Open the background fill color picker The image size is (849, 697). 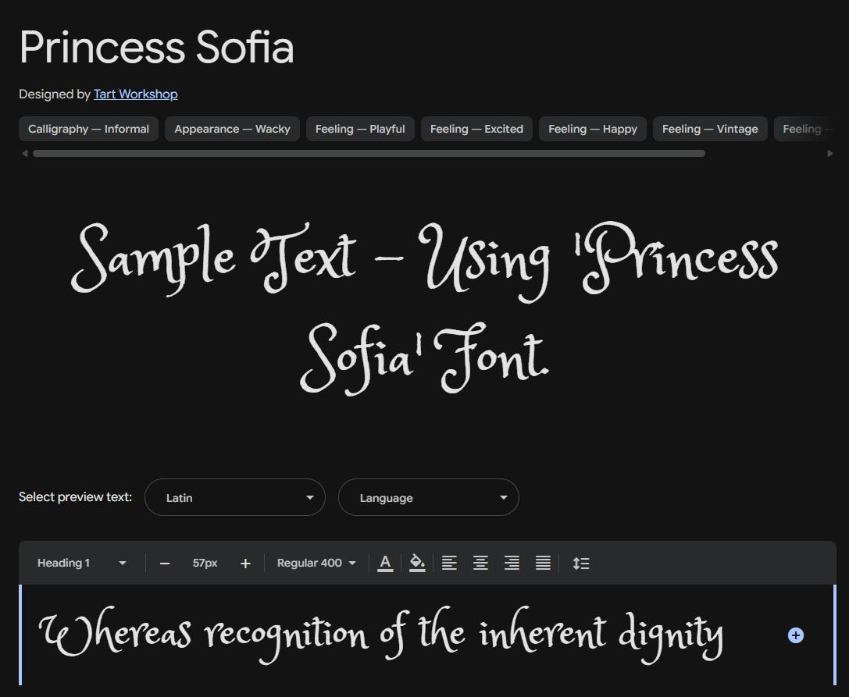(x=417, y=564)
